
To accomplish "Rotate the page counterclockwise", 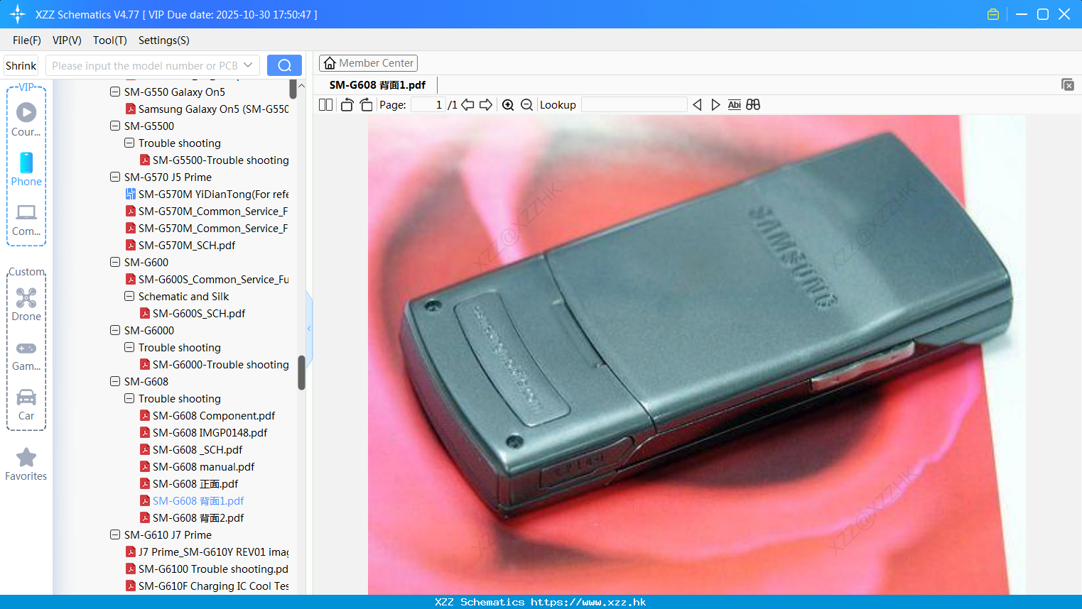I will click(x=347, y=105).
